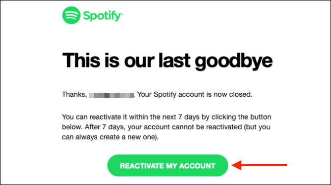Reactivate my account via green button
The image size is (331, 185).
tap(168, 166)
